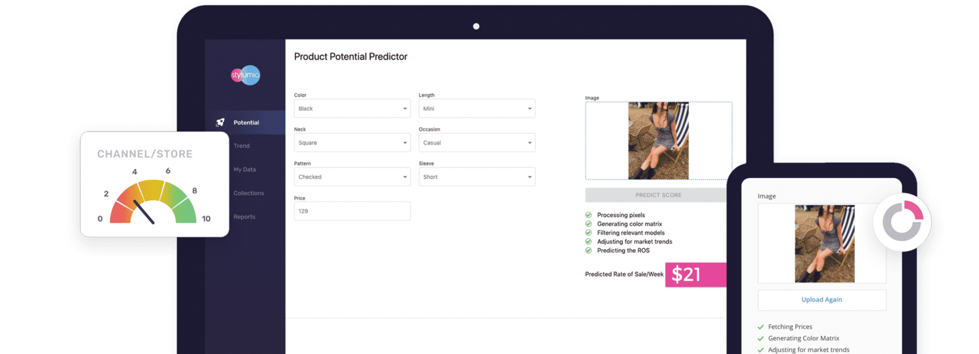Click the Generating color matrix checkmark
This screenshot has height=354, width=979.
(x=588, y=224)
